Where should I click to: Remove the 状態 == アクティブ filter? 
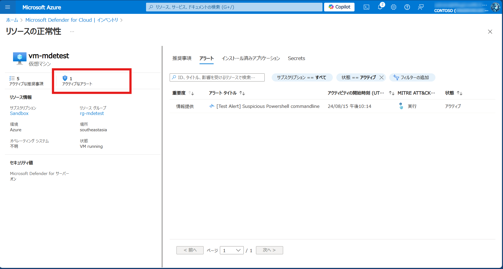(381, 77)
